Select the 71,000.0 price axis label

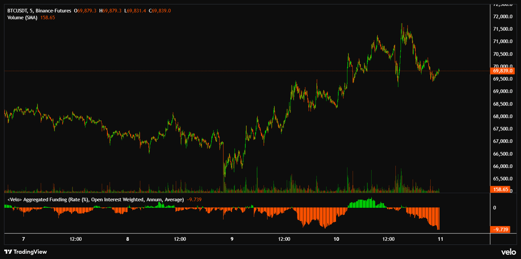point(504,42)
